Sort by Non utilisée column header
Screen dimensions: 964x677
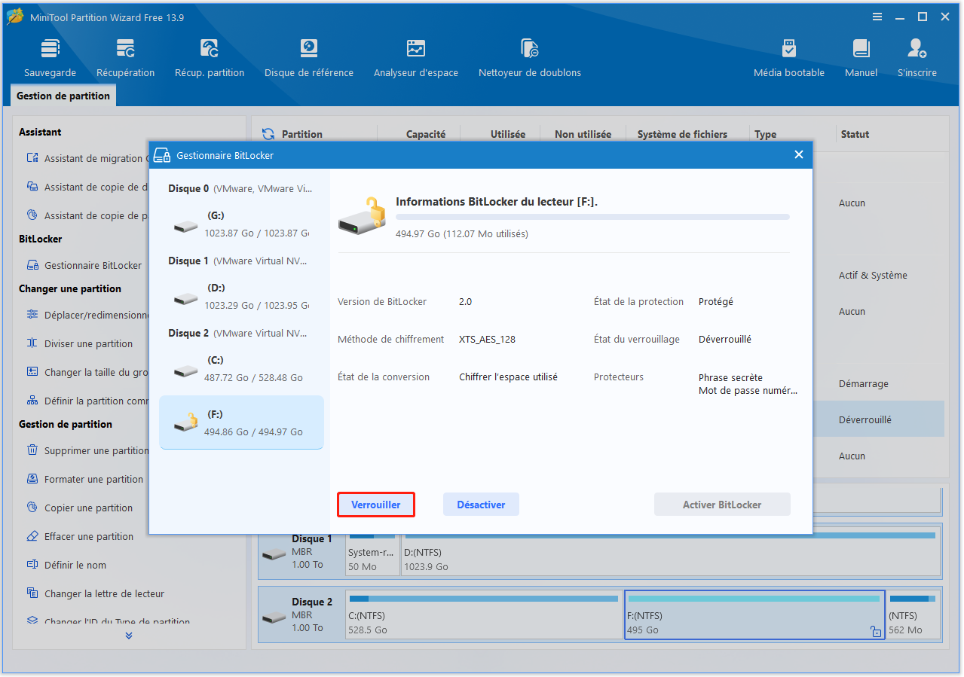click(x=583, y=134)
